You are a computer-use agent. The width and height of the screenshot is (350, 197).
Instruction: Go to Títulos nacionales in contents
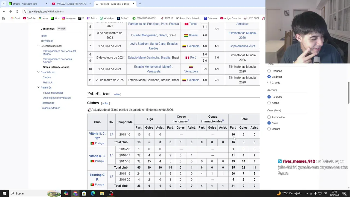[53, 93]
